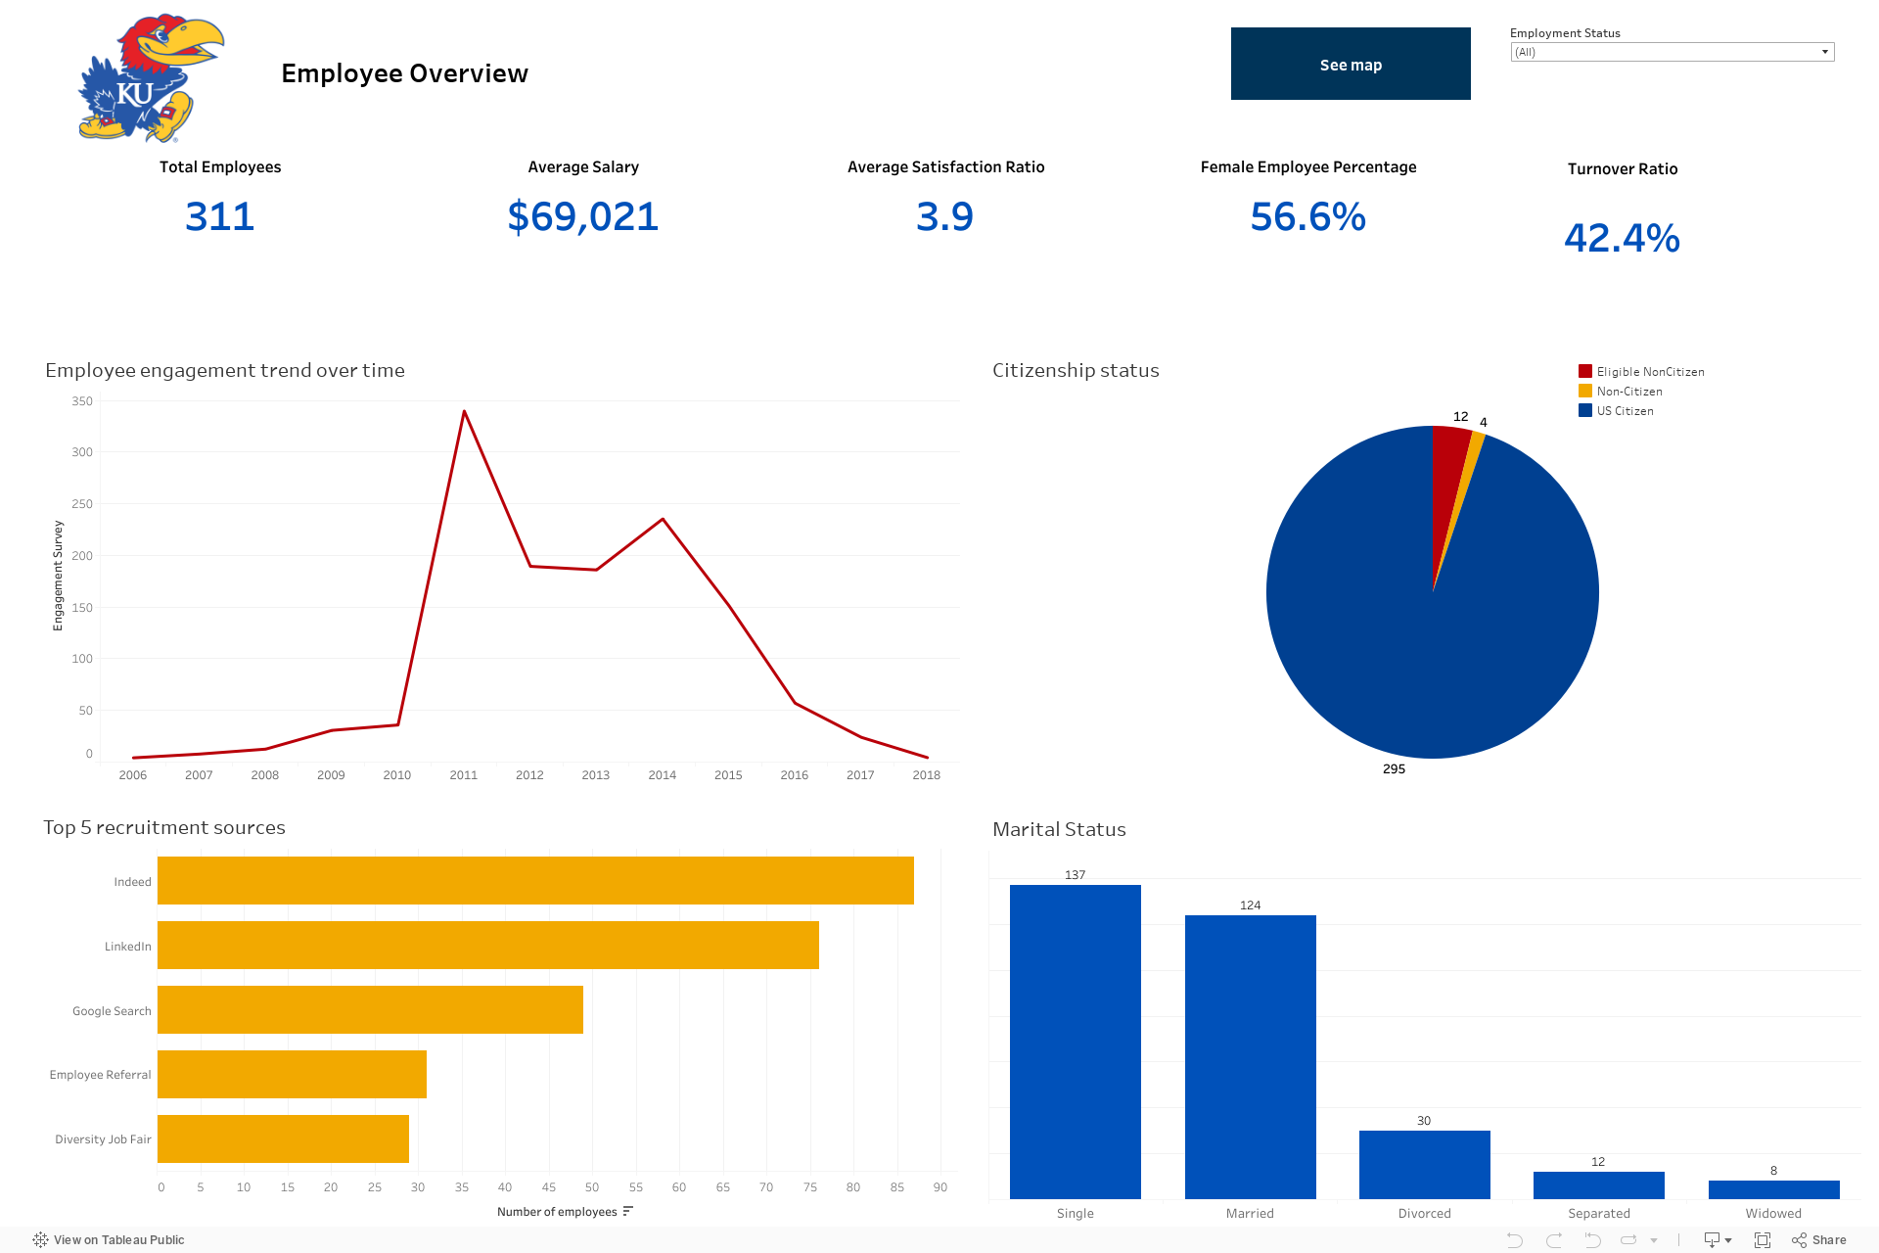Click the 124 label above Married bar
This screenshot has width=1879, height=1253.
[1251, 905]
